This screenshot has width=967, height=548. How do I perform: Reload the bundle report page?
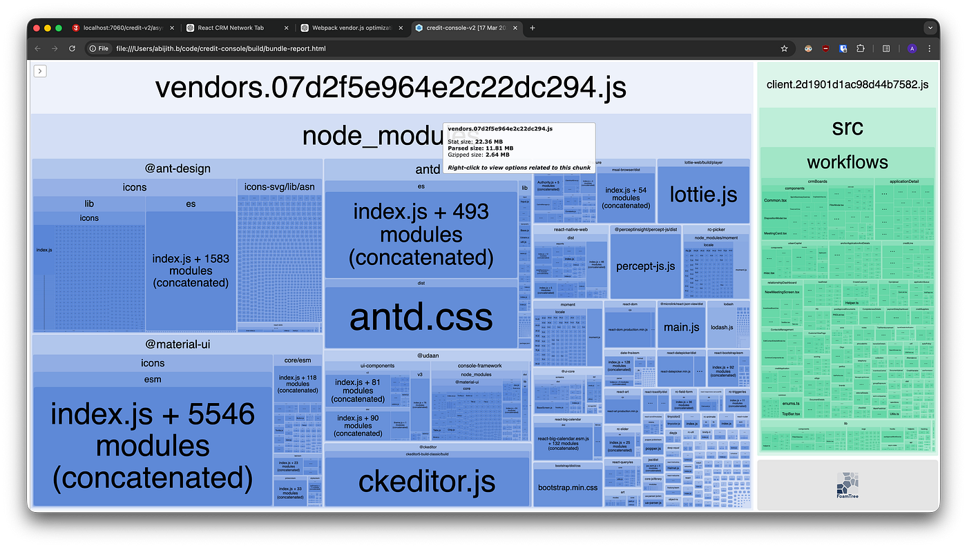[x=72, y=48]
